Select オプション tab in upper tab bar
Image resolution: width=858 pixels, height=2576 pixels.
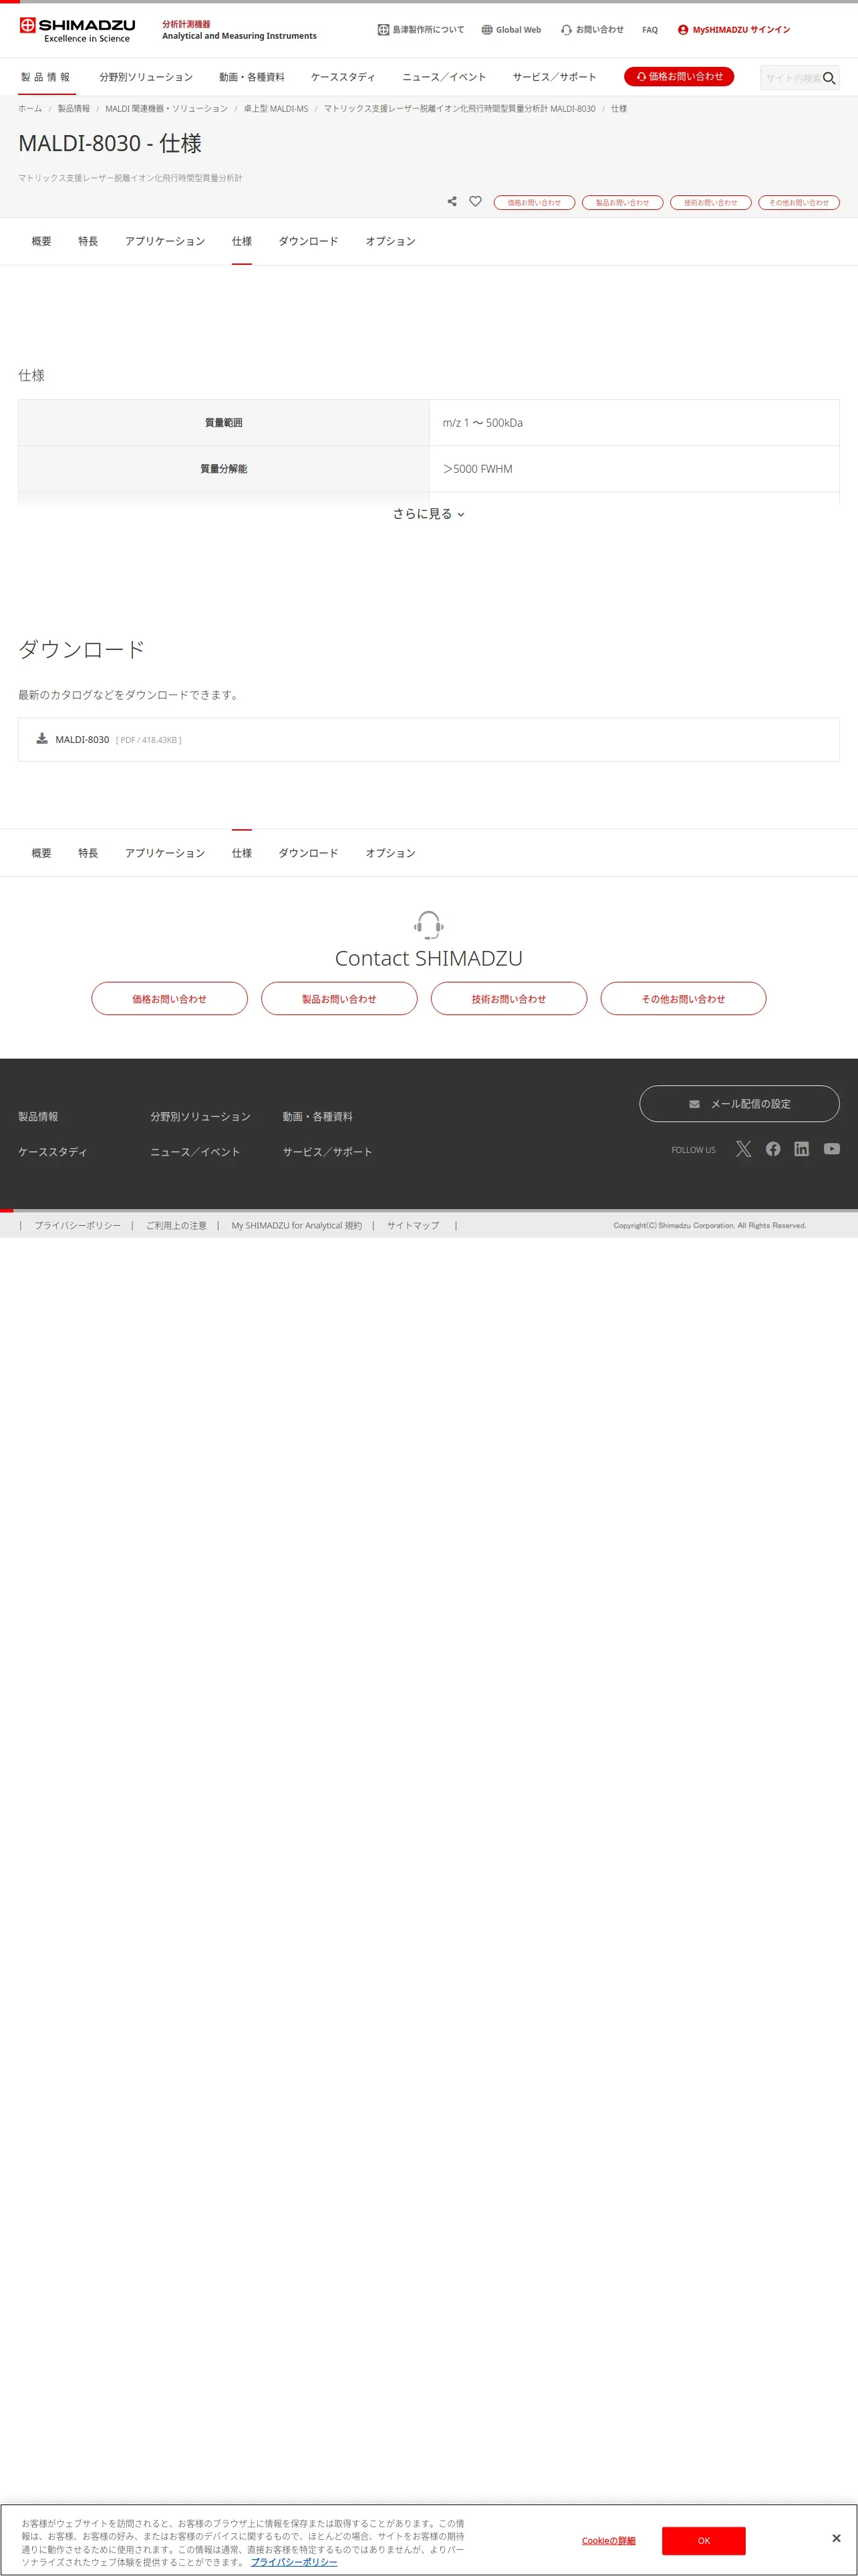(390, 241)
